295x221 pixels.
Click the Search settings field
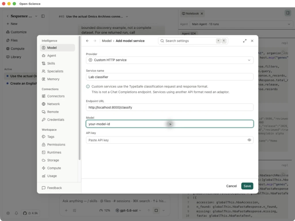point(193,41)
